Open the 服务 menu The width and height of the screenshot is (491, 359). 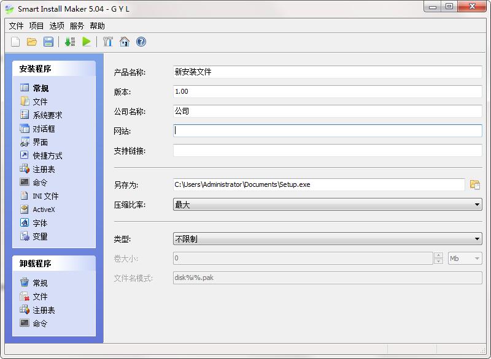(x=76, y=26)
